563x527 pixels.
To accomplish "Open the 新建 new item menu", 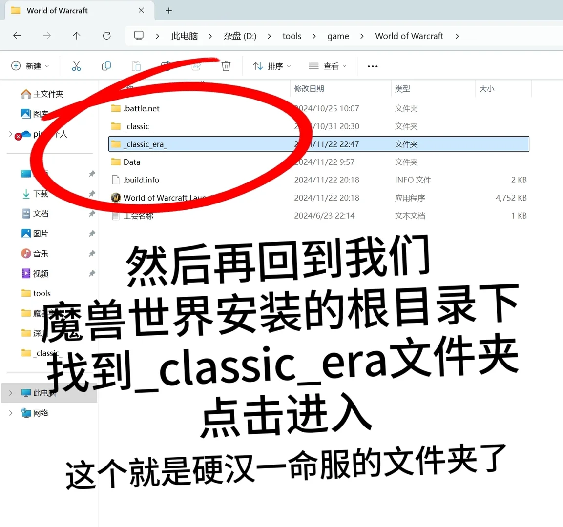I will tap(30, 66).
